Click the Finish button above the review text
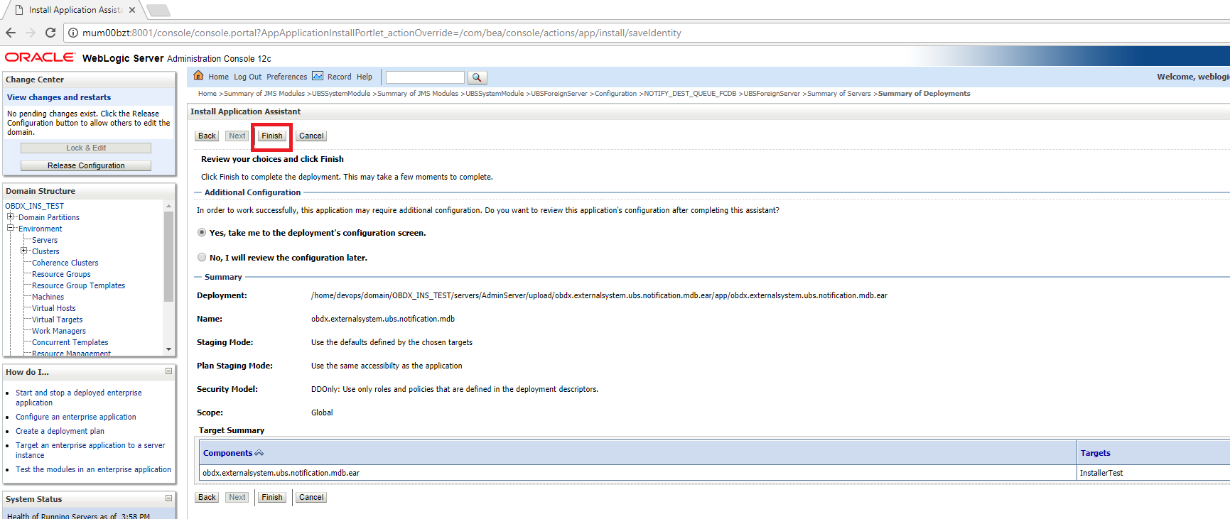Image resolution: width=1230 pixels, height=519 pixels. pos(272,136)
